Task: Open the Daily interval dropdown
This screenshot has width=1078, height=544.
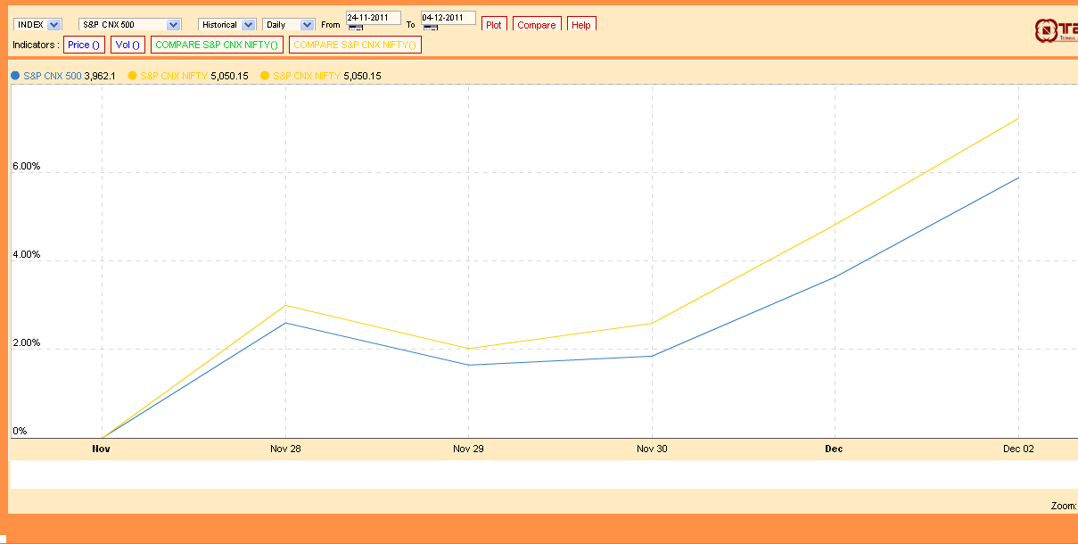Action: tap(289, 24)
